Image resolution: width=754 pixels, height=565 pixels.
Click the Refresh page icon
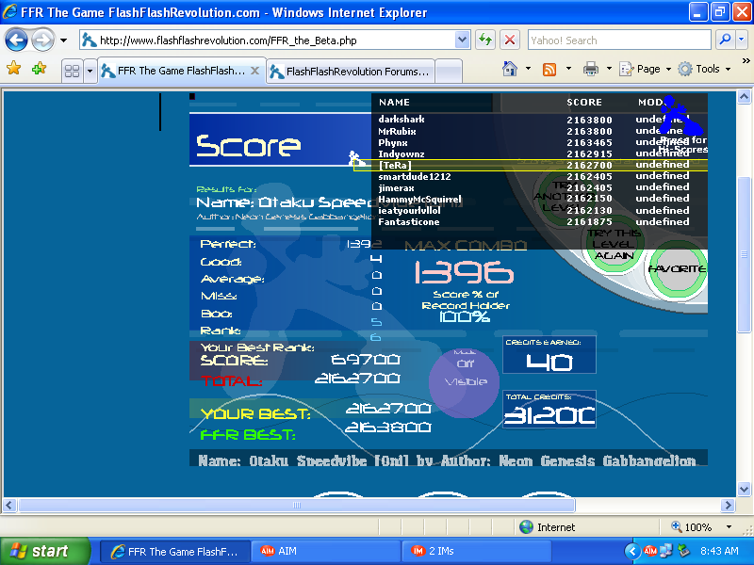coord(485,40)
